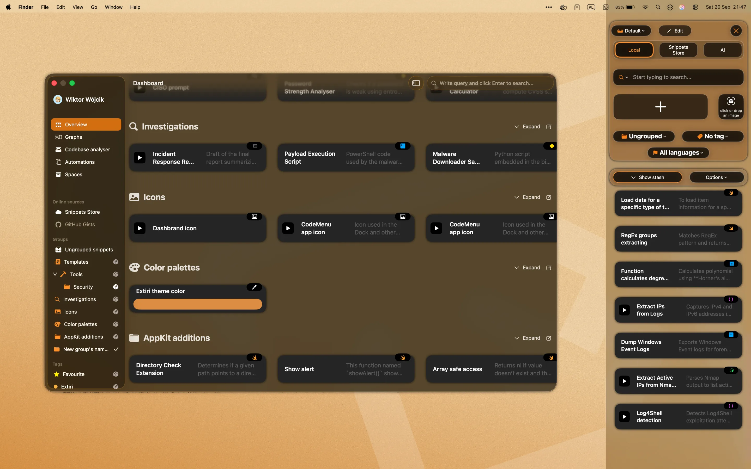
Task: Click play icon on Log4Shell detection
Action: tap(624, 417)
